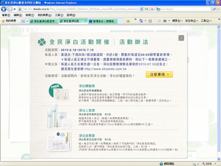The height and width of the screenshot is (166, 221).
Task: Click the TOP button at page bottom
Action: point(26,157)
